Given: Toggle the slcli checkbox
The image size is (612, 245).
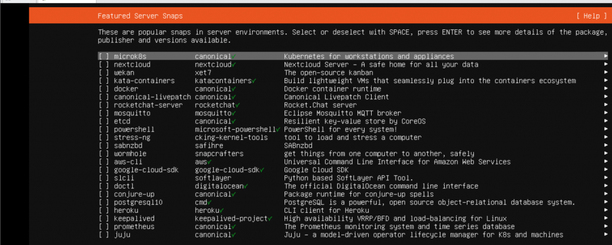Looking at the screenshot, I should tap(104, 178).
